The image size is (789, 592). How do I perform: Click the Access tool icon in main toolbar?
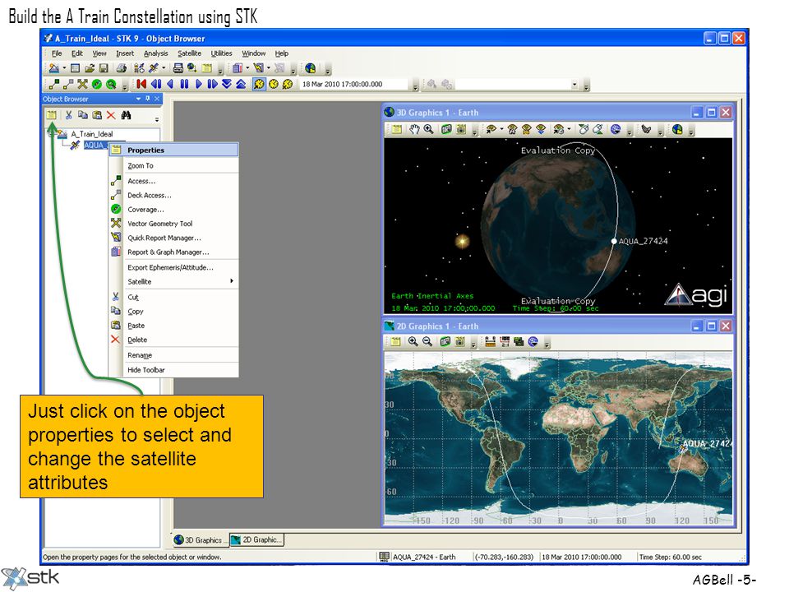point(54,84)
